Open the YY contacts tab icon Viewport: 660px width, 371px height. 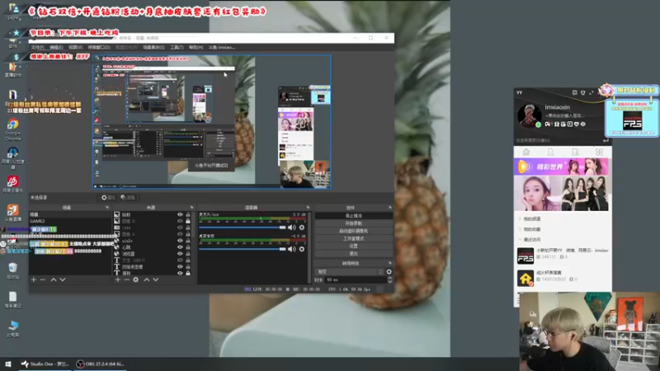click(x=550, y=152)
